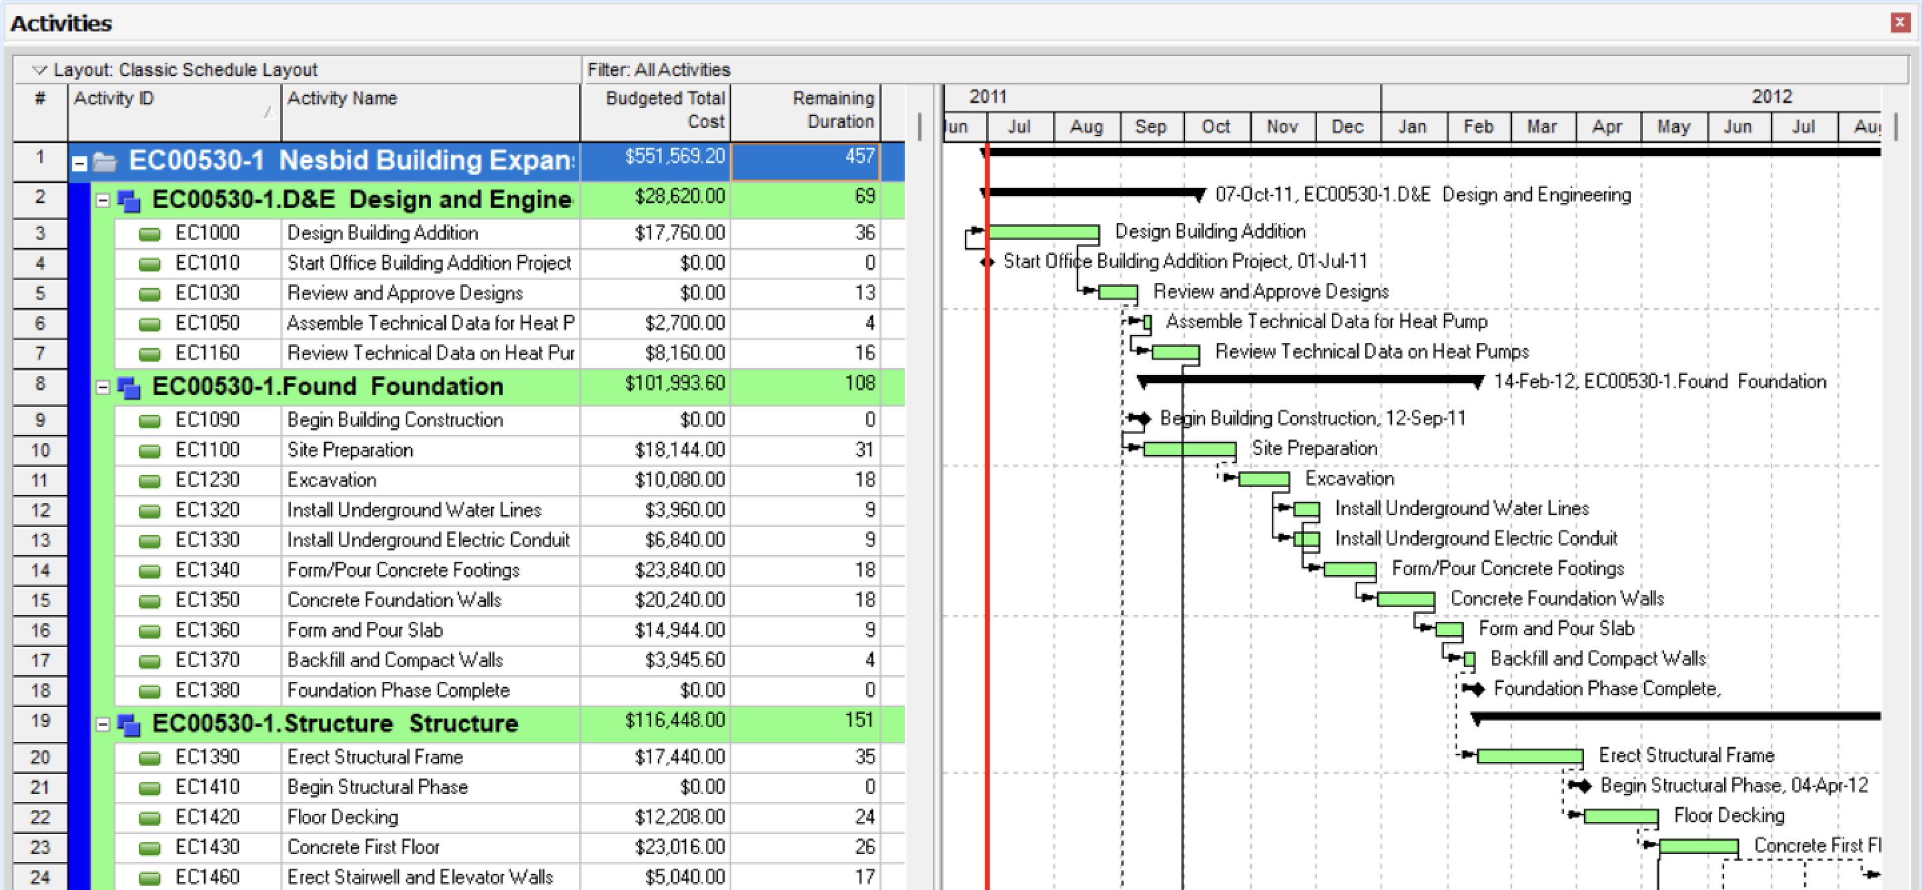Viewport: 1923px width, 890px height.
Task: Select the Remaining Duration cell showing 457
Action: (805, 159)
